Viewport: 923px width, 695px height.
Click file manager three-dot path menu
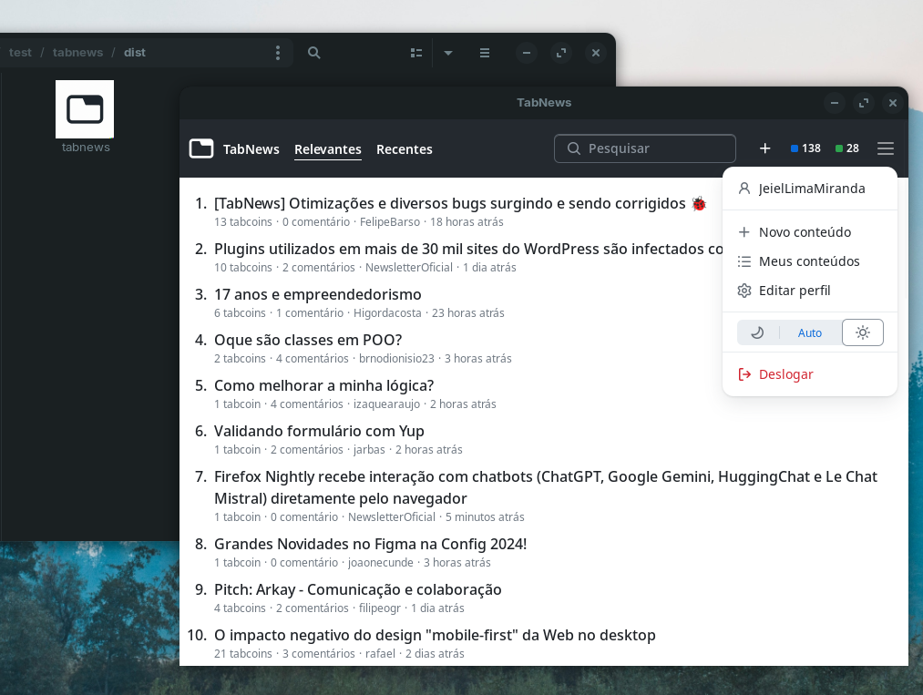coord(278,52)
